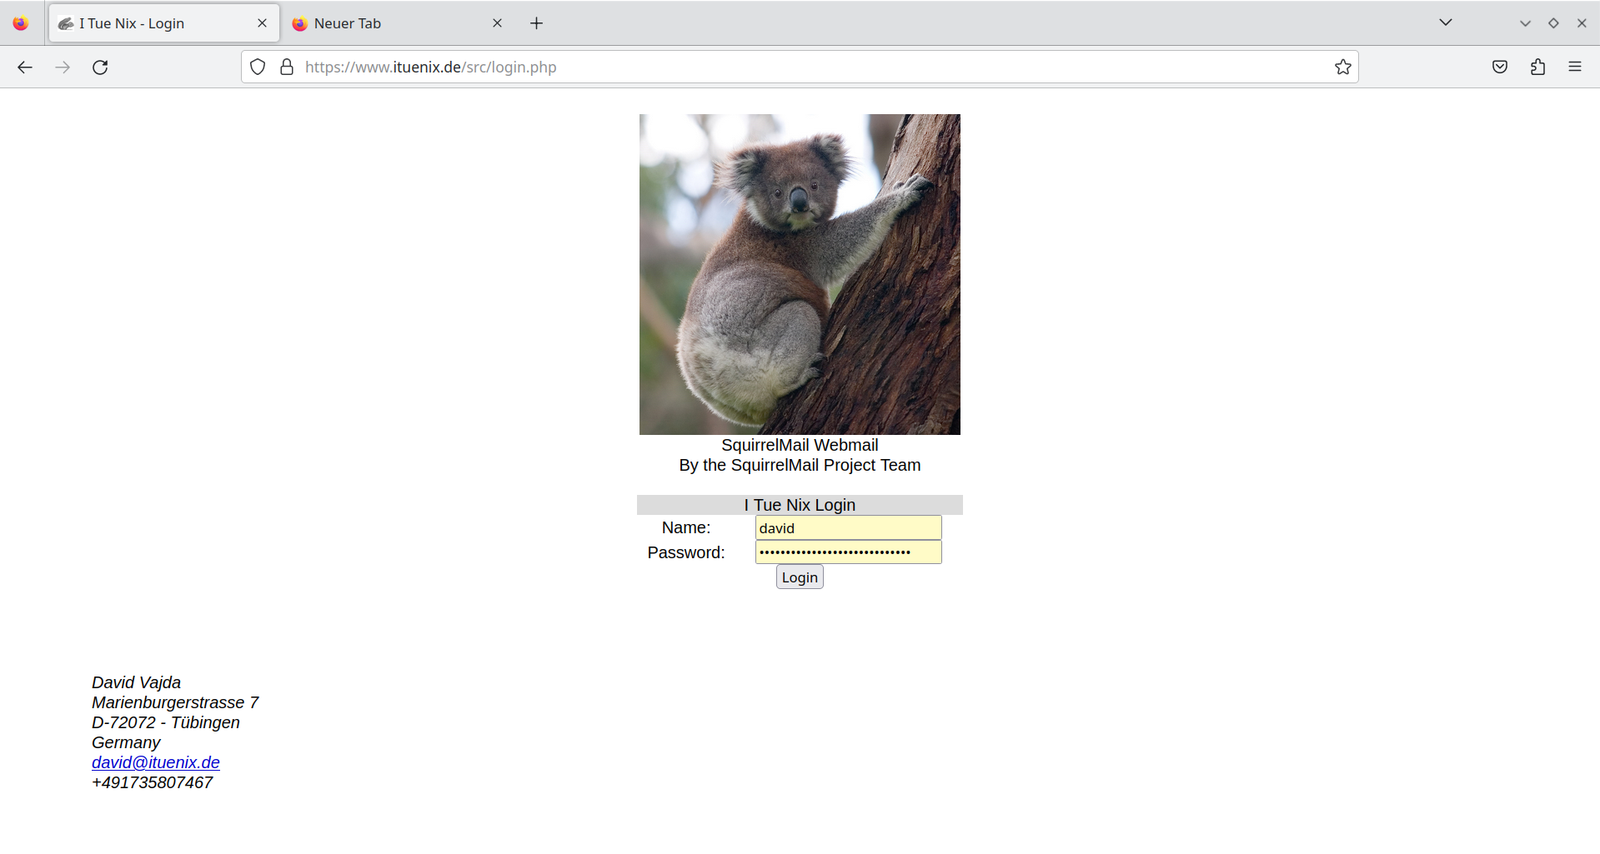Focus the Name input field
The image size is (1600, 854).
point(848,528)
